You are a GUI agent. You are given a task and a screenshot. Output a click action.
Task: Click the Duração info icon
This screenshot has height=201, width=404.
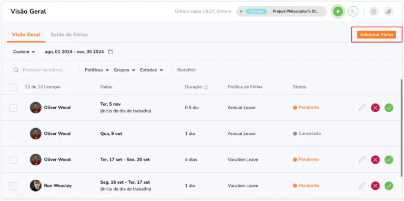click(206, 87)
